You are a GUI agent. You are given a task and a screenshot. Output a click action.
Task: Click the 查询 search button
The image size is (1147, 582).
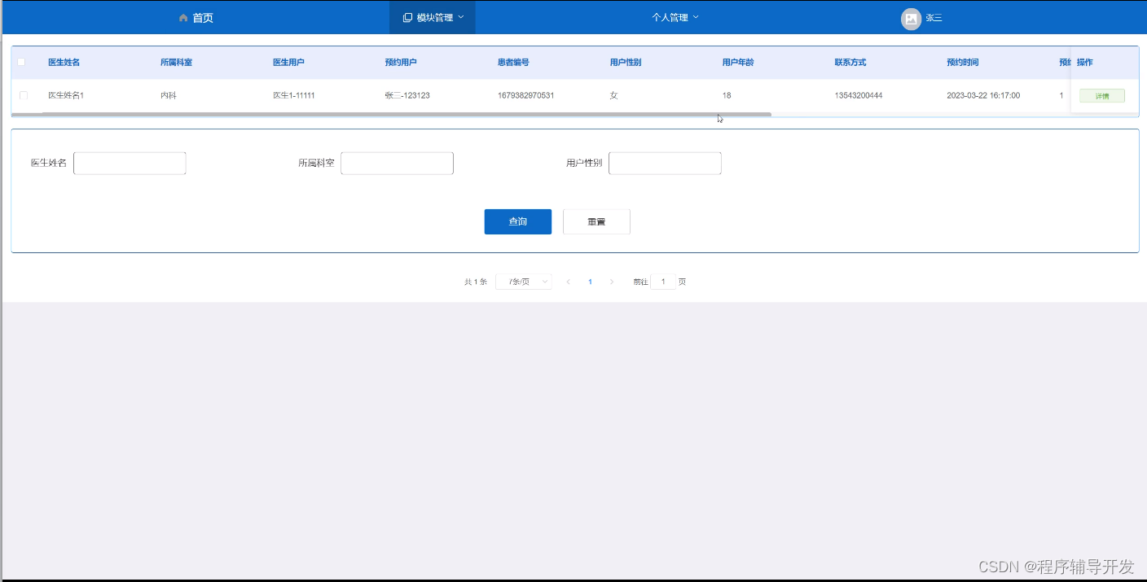tap(518, 221)
